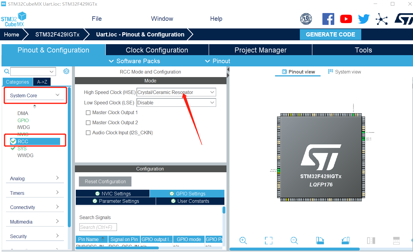Open the category settings gear icon
The width and height of the screenshot is (413, 252).
(66, 71)
